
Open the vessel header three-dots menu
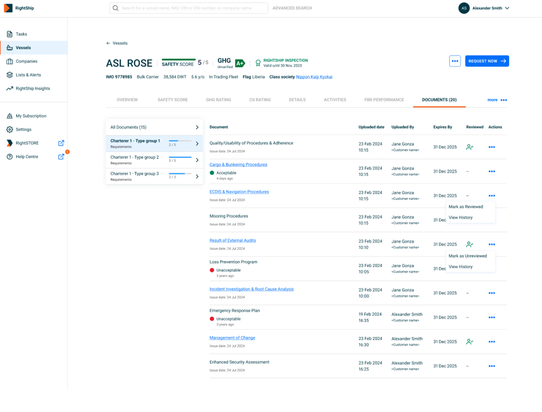tap(455, 61)
